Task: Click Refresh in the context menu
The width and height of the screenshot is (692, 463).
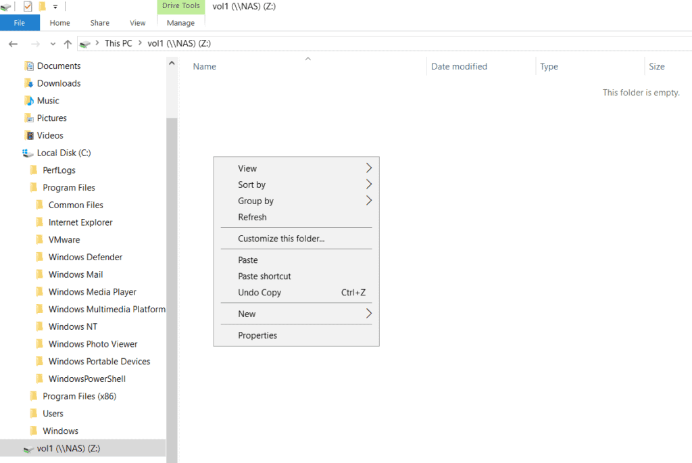Action: (252, 216)
